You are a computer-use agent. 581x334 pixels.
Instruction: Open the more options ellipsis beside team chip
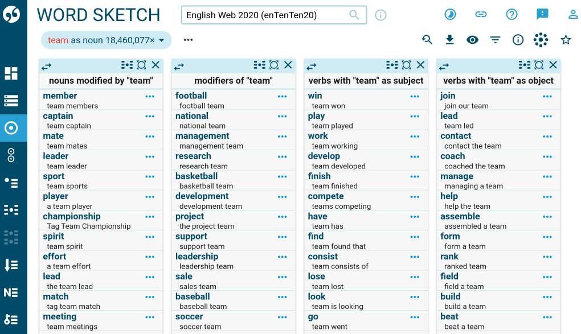click(x=188, y=40)
